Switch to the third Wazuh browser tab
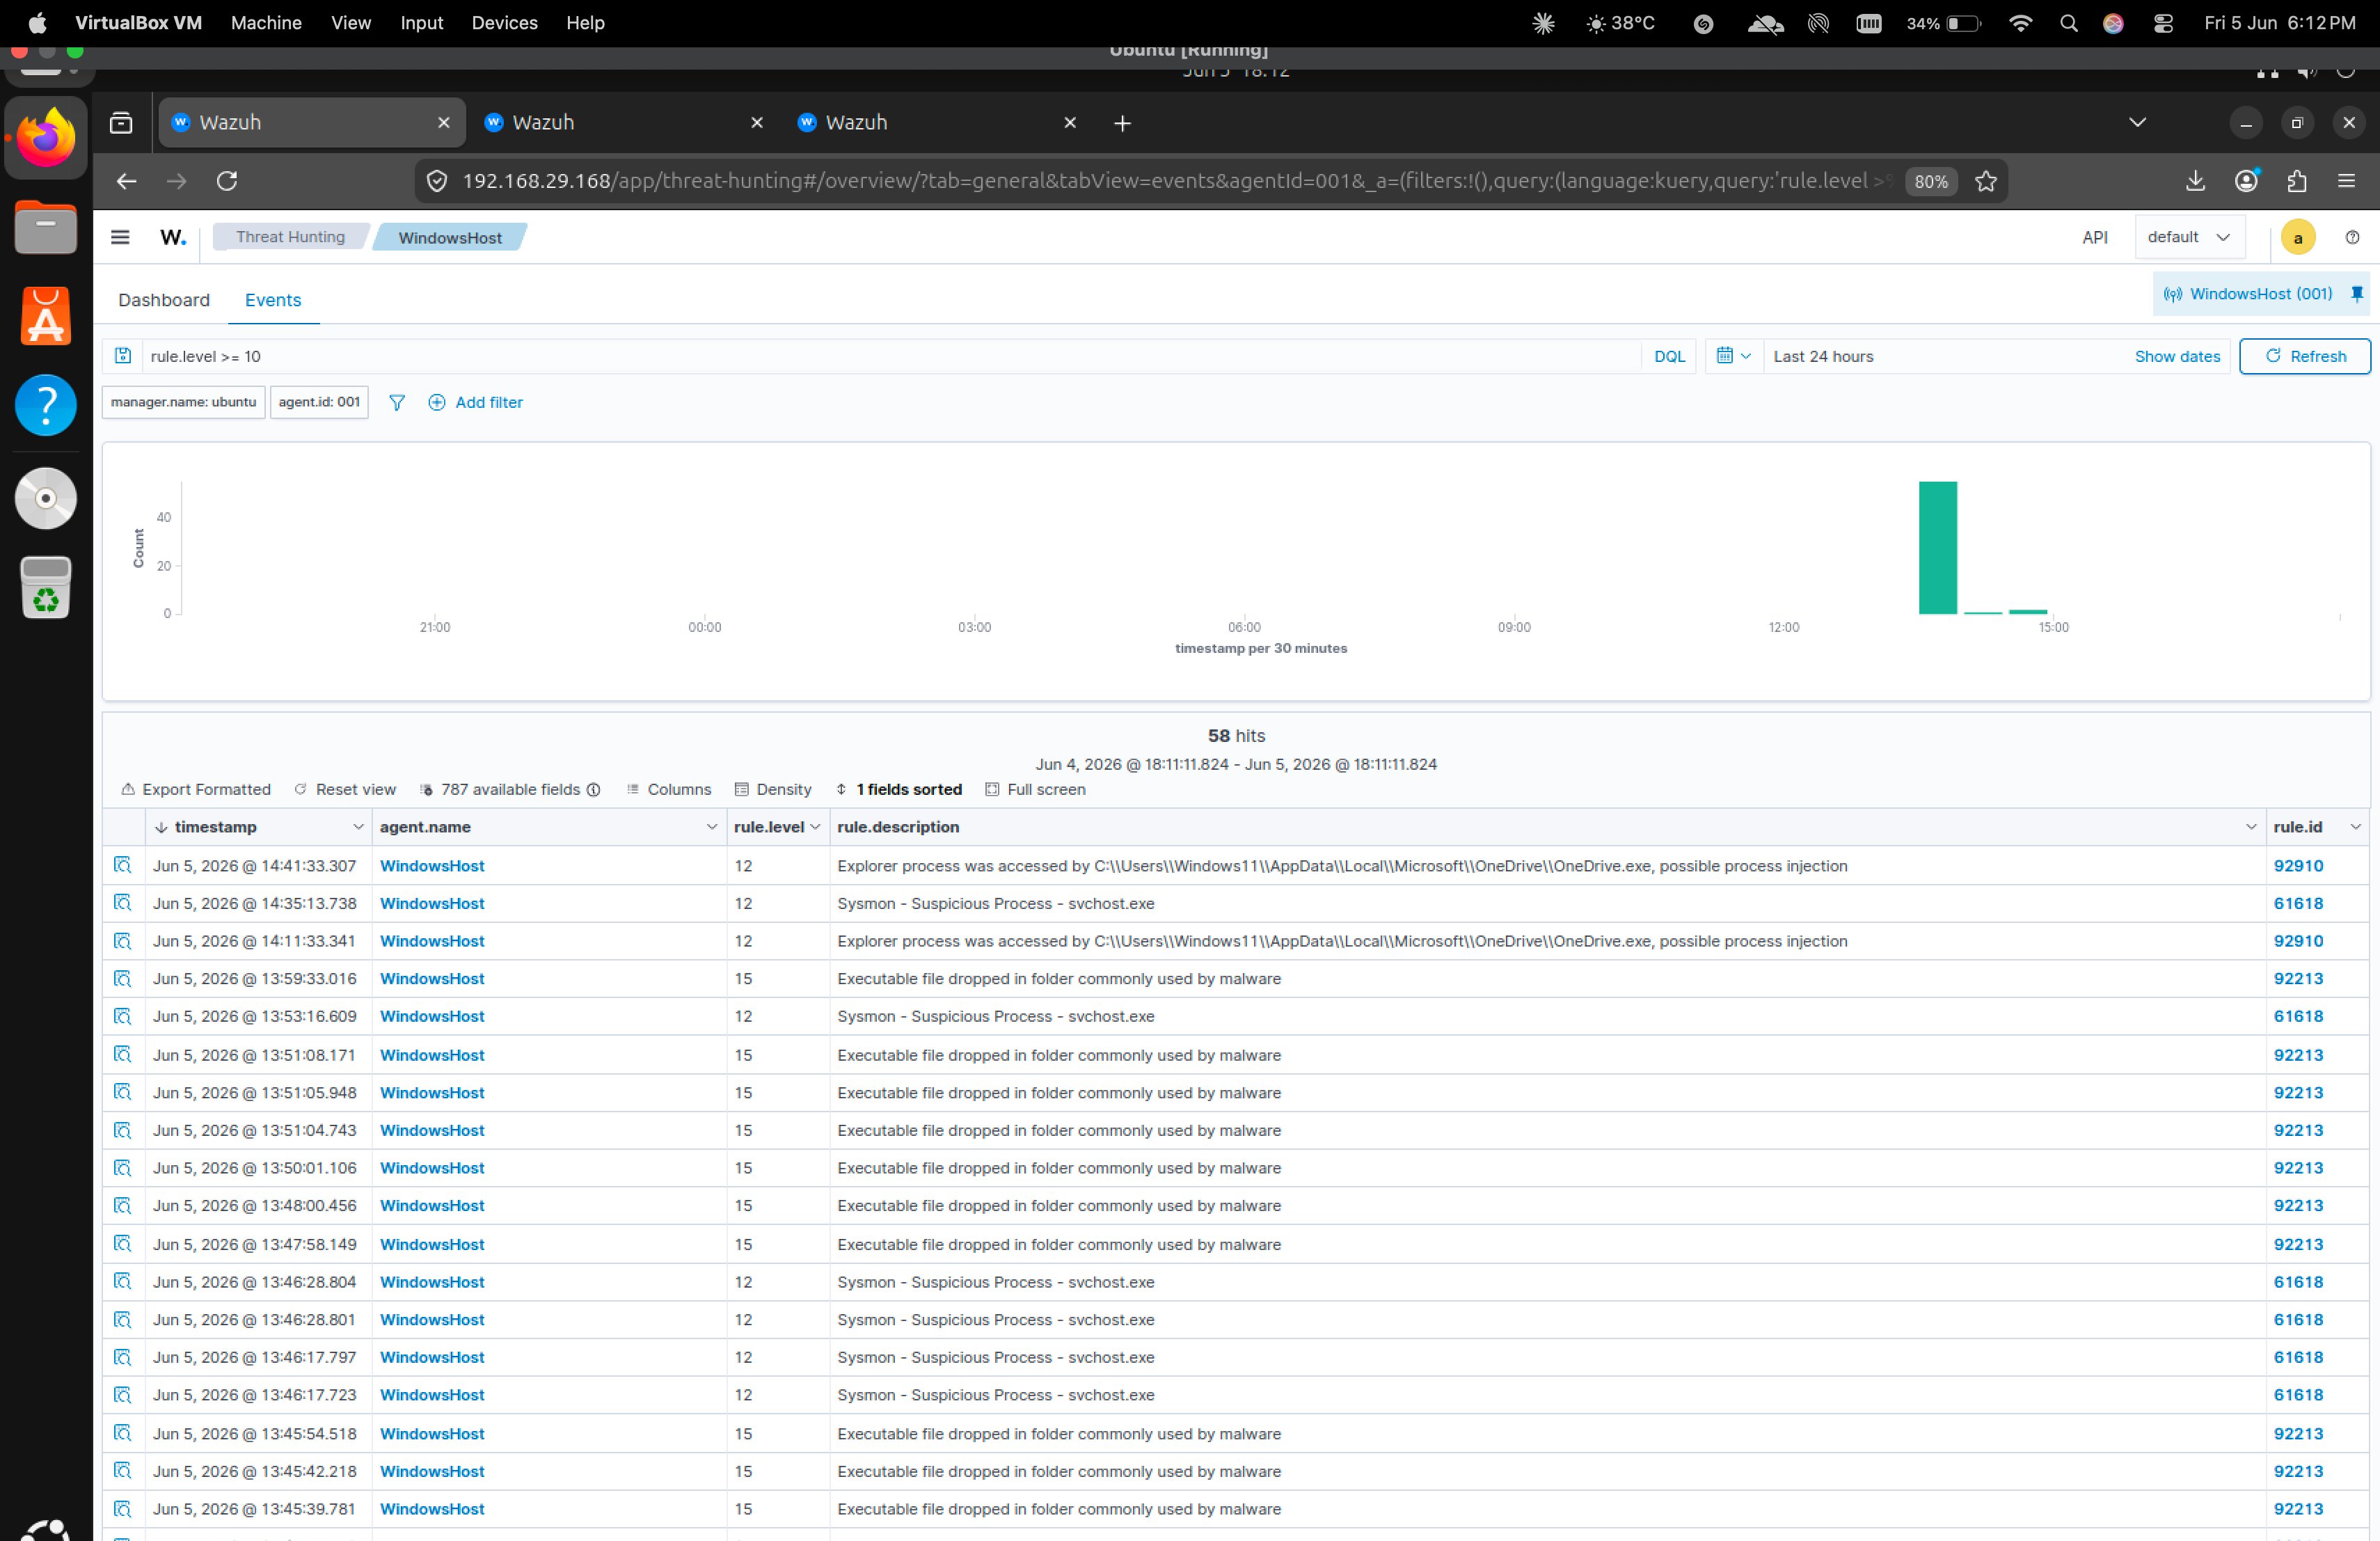This screenshot has height=1541, width=2380. [x=937, y=122]
